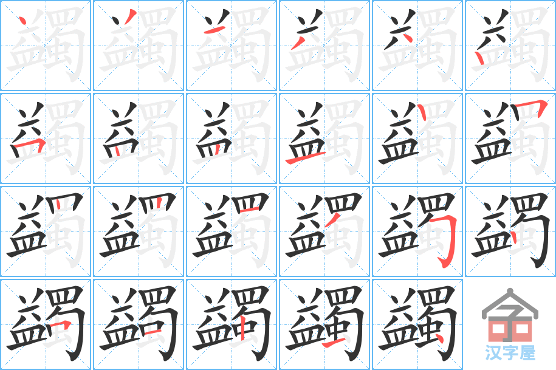Pick step ten, where 益's red base line is drawn
Screen dimensions: 556x370
point(324,139)
